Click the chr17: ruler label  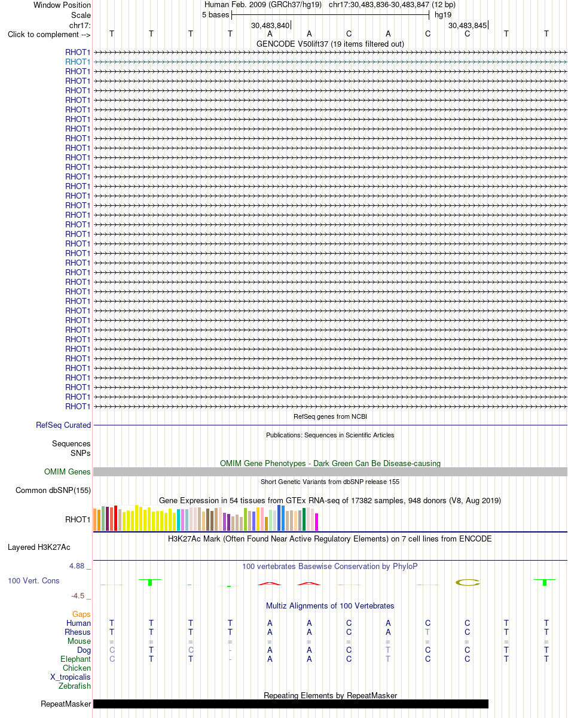coord(80,25)
